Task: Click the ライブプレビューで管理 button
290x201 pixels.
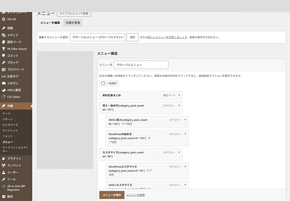Action: (x=74, y=13)
